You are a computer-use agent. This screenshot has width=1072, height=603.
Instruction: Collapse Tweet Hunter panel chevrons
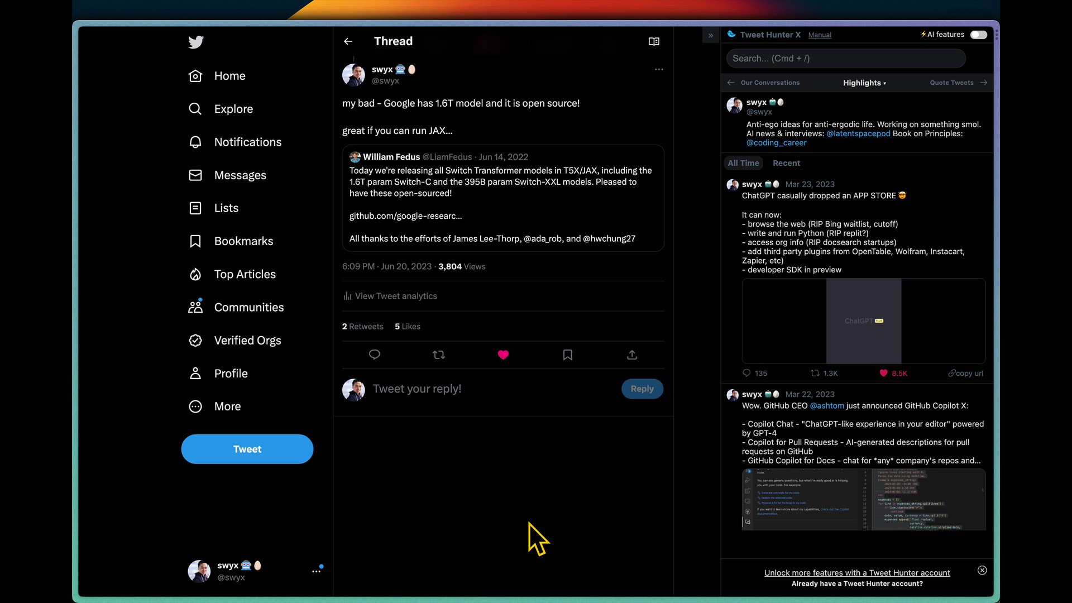point(711,35)
